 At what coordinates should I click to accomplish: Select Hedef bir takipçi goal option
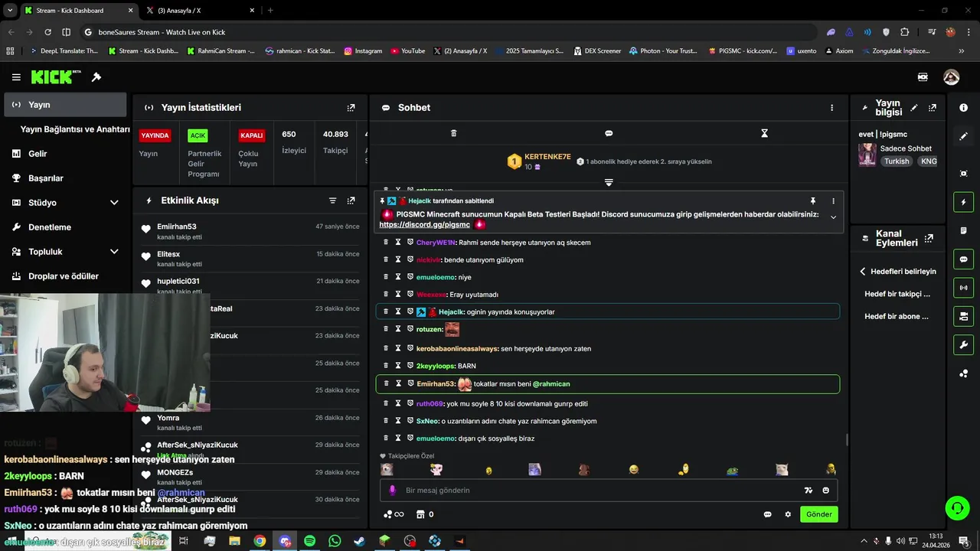897,294
